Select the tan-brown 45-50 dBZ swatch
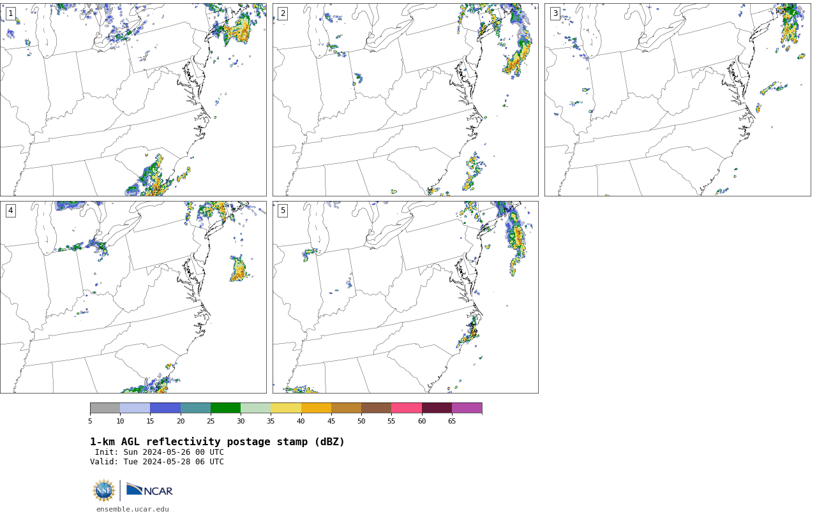 tap(346, 408)
